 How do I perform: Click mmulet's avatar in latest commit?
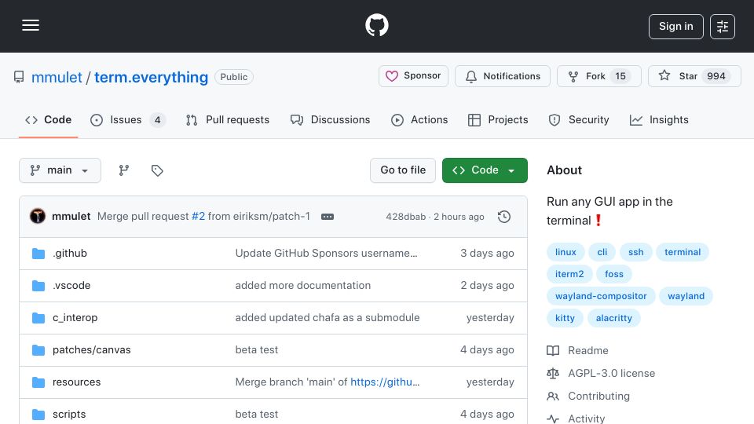38,217
